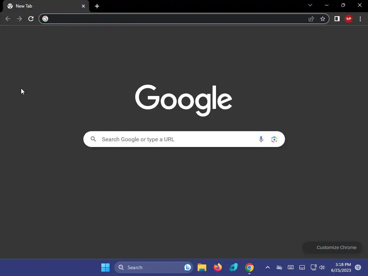
Task: Open the red profile avatar
Action: pyautogui.click(x=349, y=19)
